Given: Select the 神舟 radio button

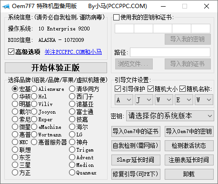Looking at the screenshot, I should [72, 142].
